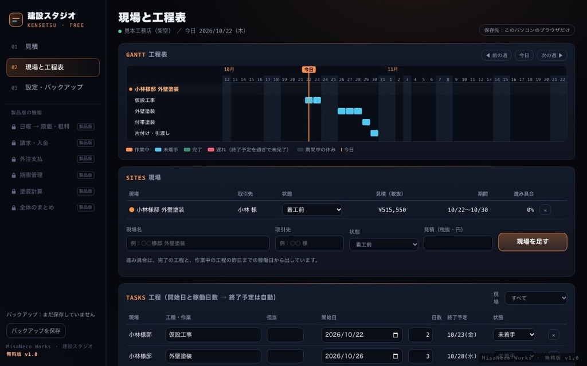Viewport: 587px width, 366px height.
Task: Click 保存先 browser-only badge
Action: (527, 30)
